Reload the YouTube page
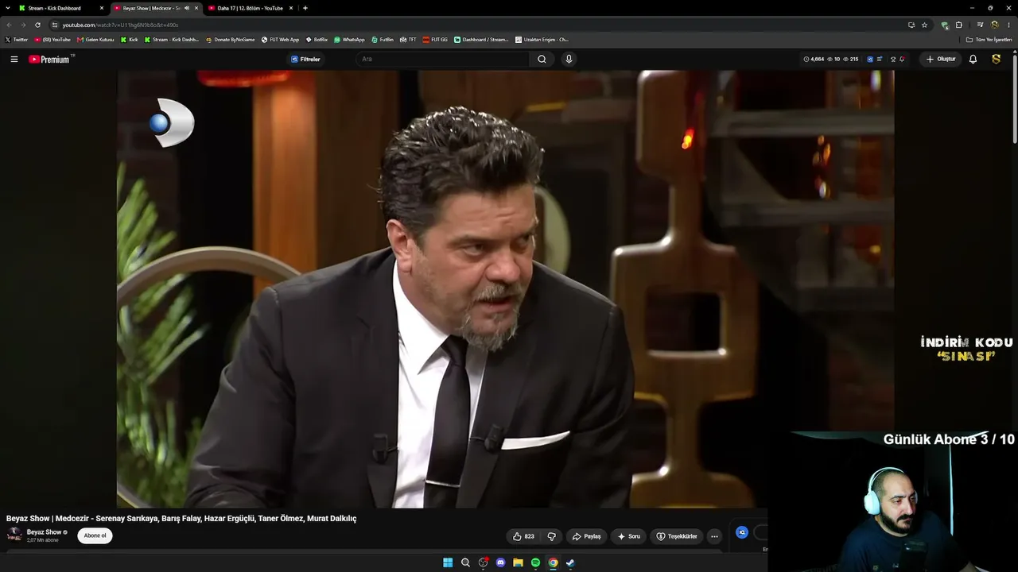 37,25
